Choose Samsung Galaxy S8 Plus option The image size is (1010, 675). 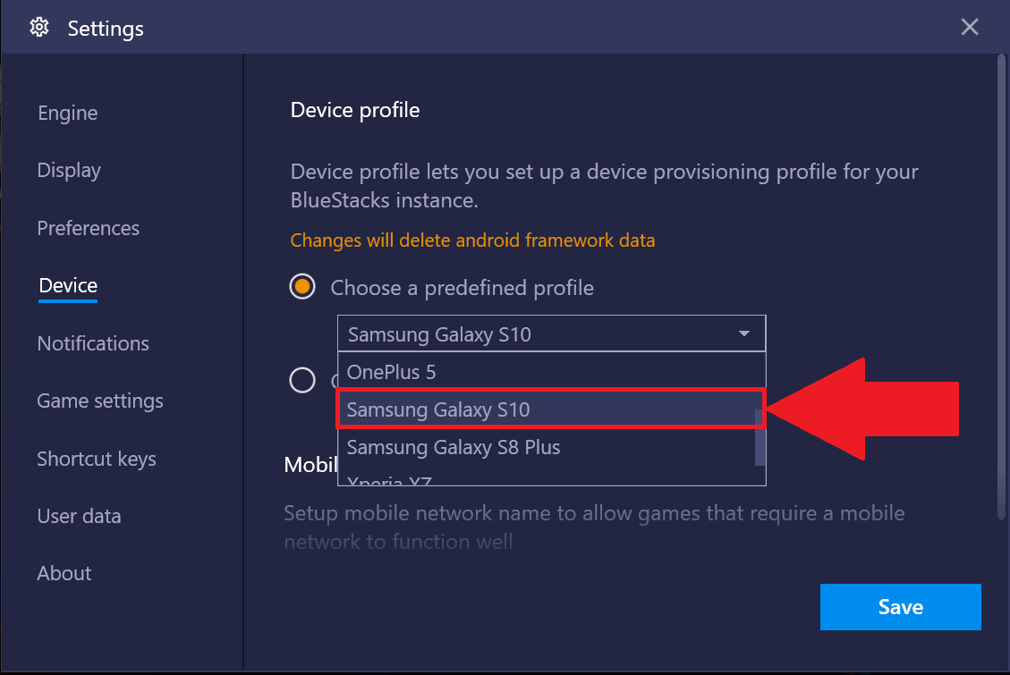point(547,447)
